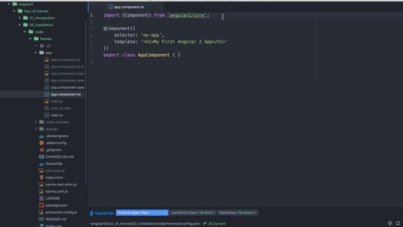Viewport: 403px width, 227px height.
Task: Click the .git repository diamond icon
Action: (x=42, y=46)
